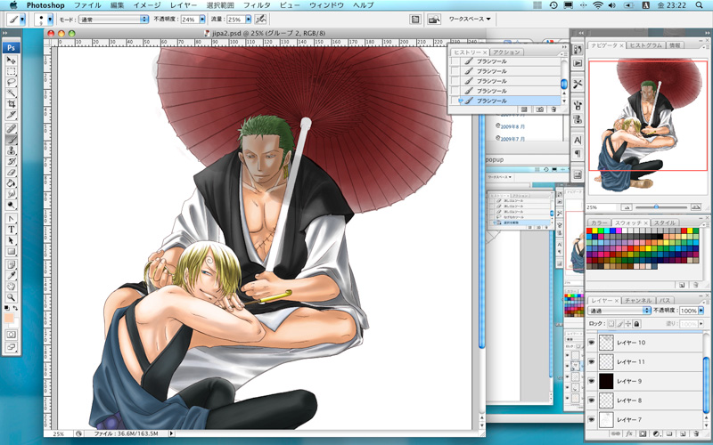Open layer blend mode dropdown 通過
The image size is (713, 445).
coord(619,311)
